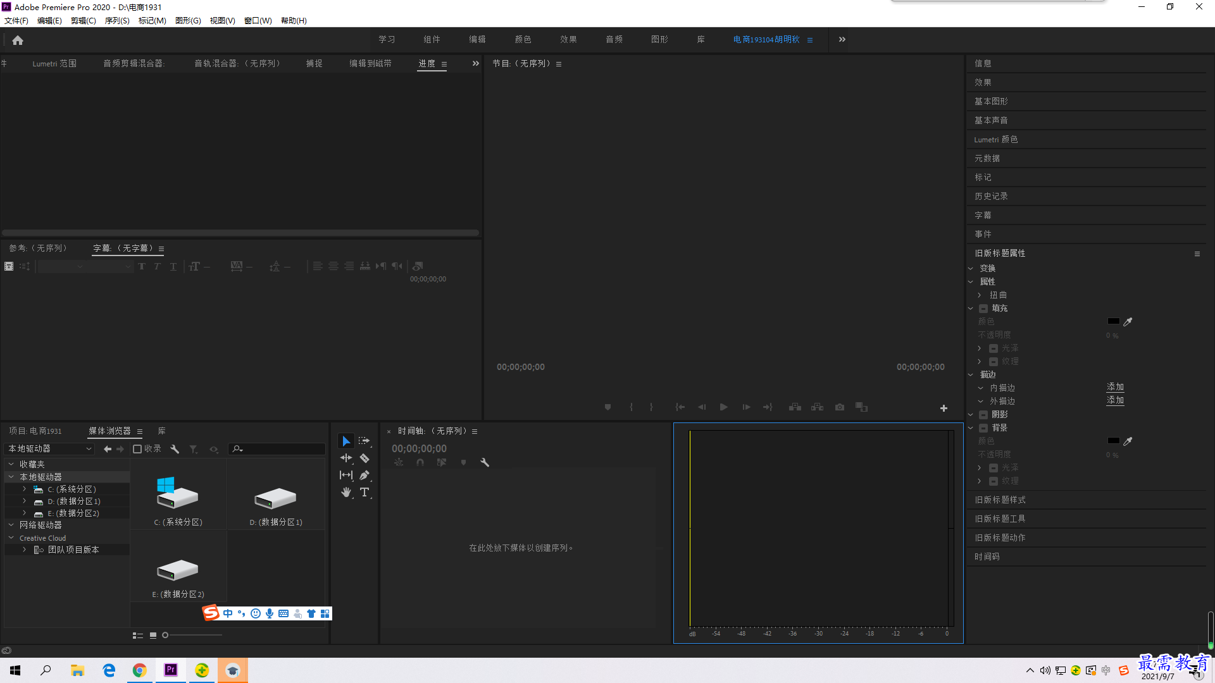1215x683 pixels.
Task: Select the Pen tool in tools panel
Action: pyautogui.click(x=364, y=475)
